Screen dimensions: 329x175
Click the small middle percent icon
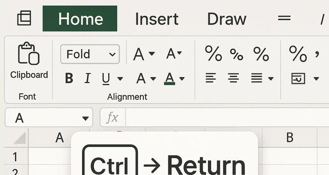click(x=236, y=54)
